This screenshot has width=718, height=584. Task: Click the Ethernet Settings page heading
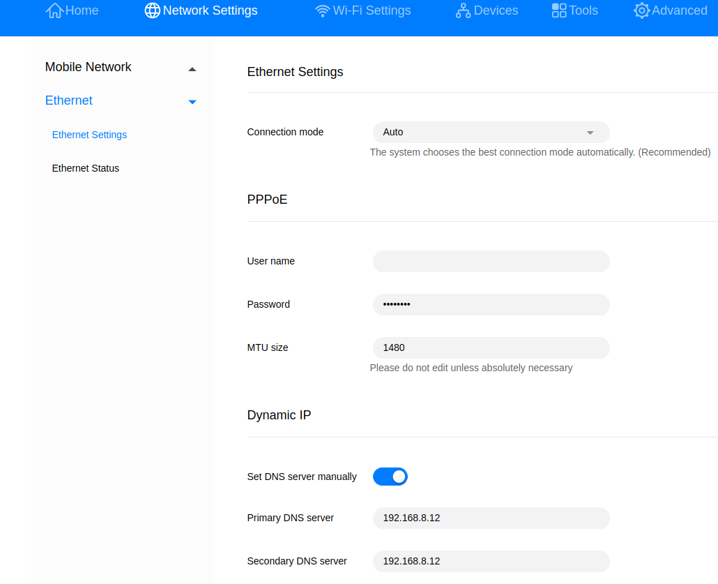click(x=295, y=72)
